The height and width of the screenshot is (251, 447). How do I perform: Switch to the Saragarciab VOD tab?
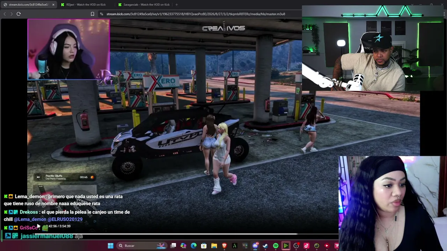[144, 5]
